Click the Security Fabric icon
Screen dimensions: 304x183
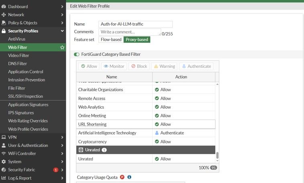pos(4,170)
